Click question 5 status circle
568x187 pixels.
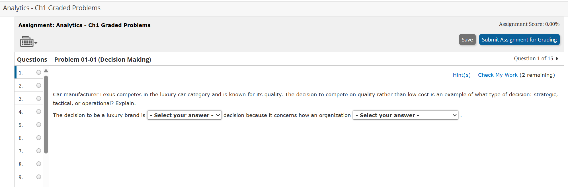point(39,125)
